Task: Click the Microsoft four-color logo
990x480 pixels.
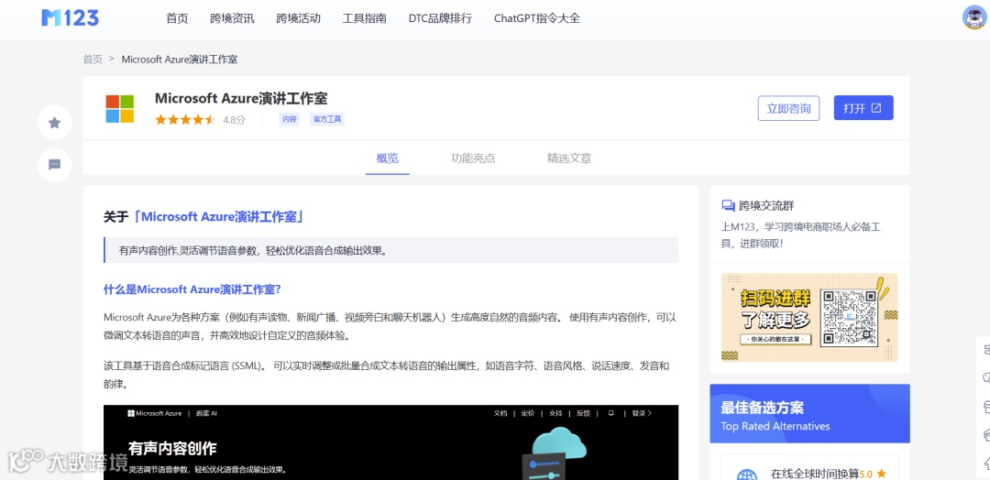Action: click(x=120, y=108)
